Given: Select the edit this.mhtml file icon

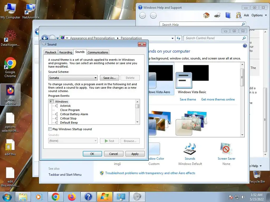Looking at the screenshot, I should click(x=10, y=177).
